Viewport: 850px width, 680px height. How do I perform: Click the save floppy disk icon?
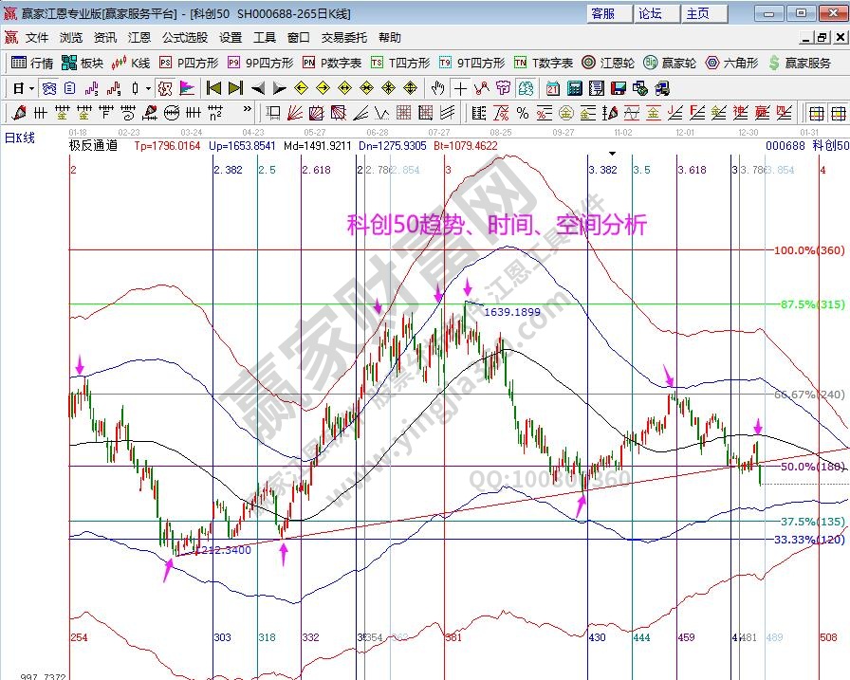point(619,88)
